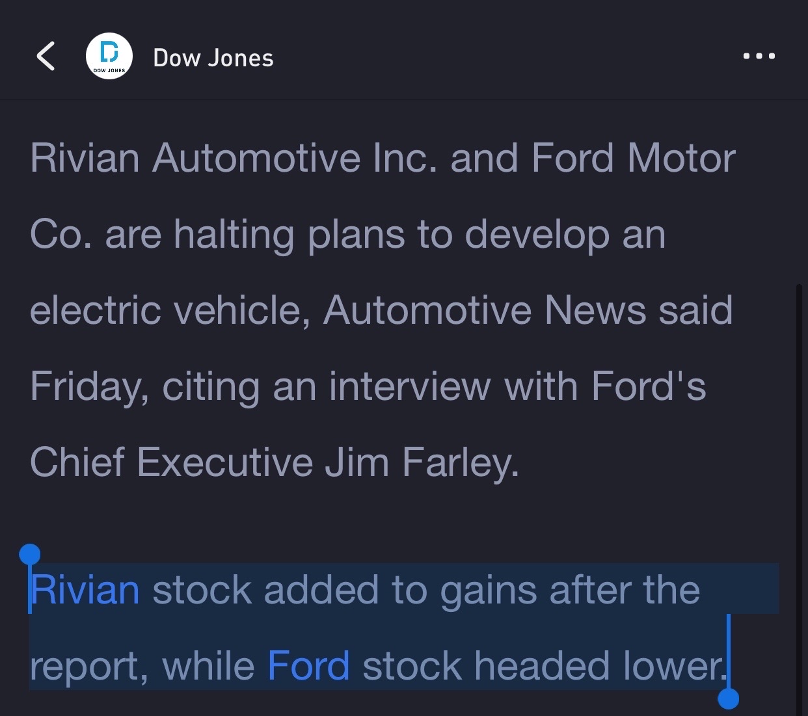Tap the words "Ford Motor" in first paragraph
This screenshot has height=716, width=808.
pyautogui.click(x=633, y=158)
